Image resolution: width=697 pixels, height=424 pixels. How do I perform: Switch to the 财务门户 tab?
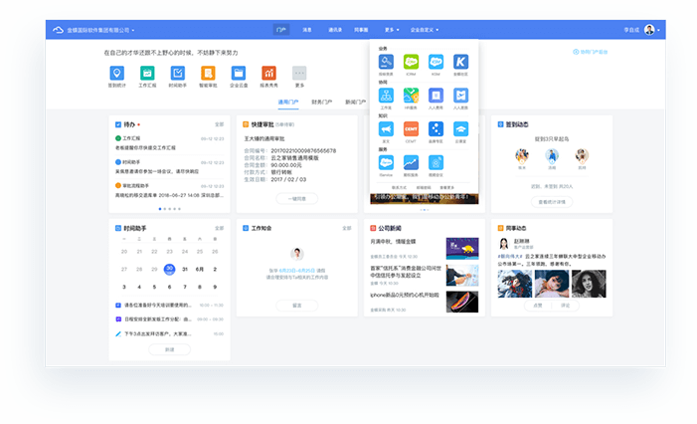(x=322, y=103)
